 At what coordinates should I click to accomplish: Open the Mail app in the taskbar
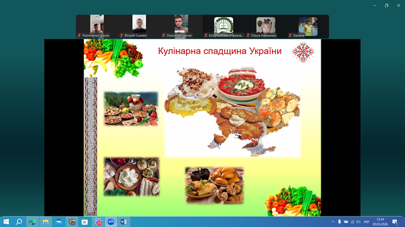(x=59, y=221)
